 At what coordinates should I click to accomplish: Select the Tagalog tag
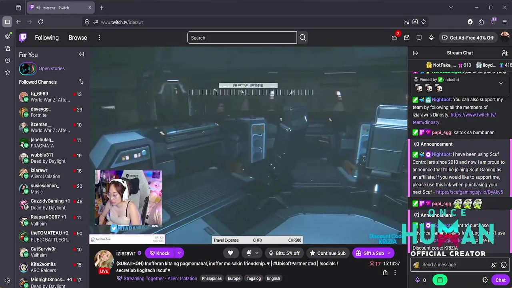(254, 278)
